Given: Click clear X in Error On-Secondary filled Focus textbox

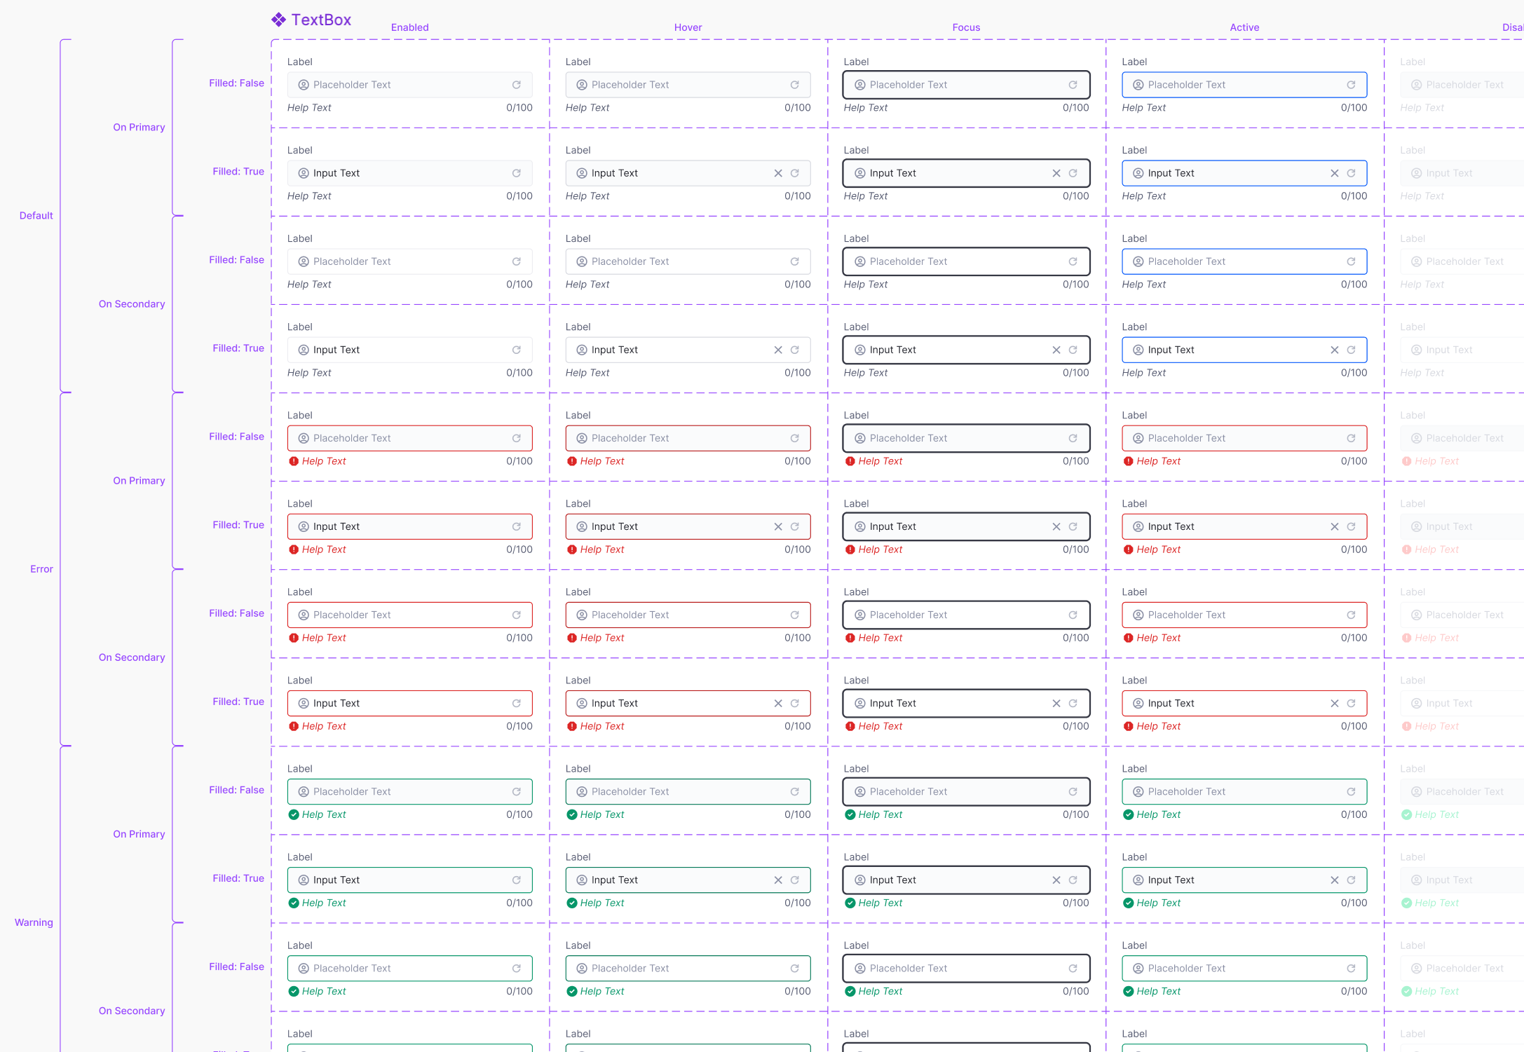Looking at the screenshot, I should tap(1056, 703).
